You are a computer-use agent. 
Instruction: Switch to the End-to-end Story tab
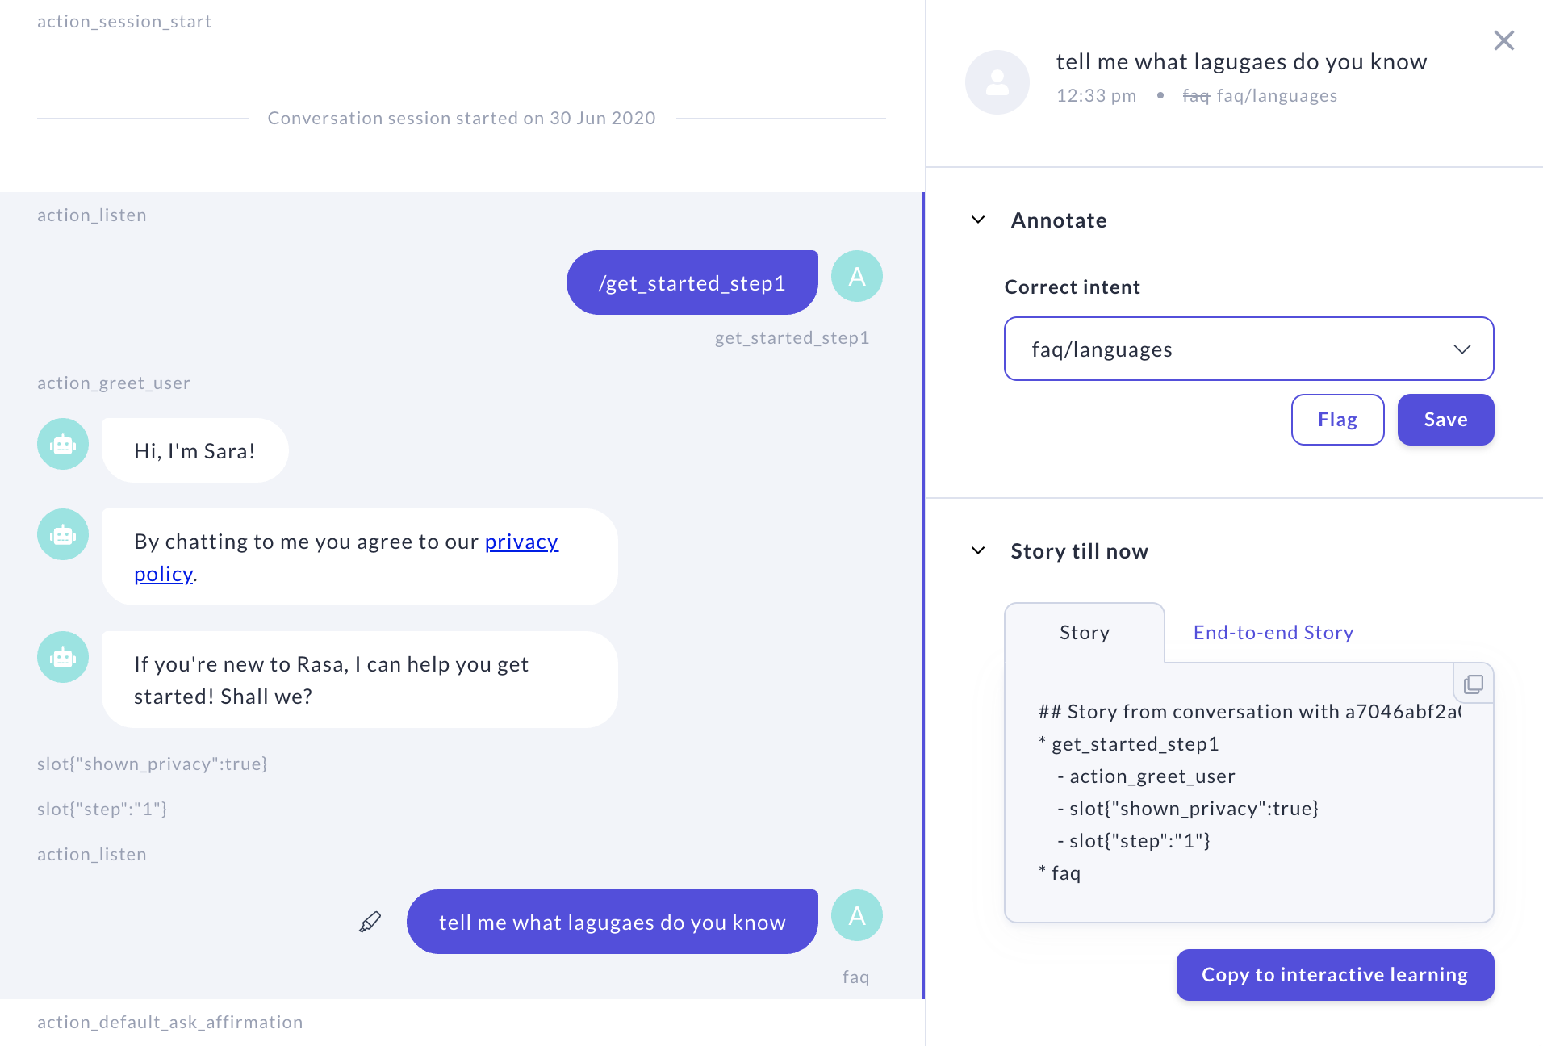click(x=1273, y=632)
